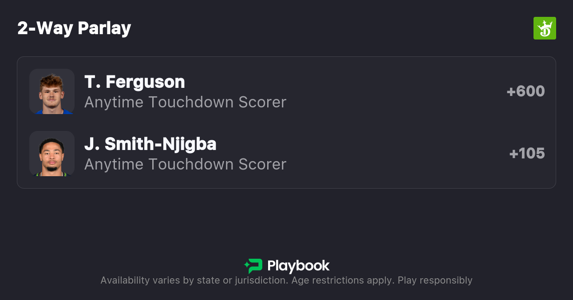Open J. Smith-Njigba's player headshot

(x=52, y=154)
